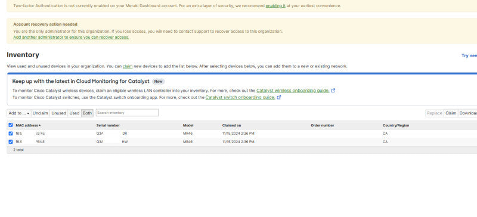Sort by MAC address column header
Viewport: 477px width, 217px height.
[28, 125]
